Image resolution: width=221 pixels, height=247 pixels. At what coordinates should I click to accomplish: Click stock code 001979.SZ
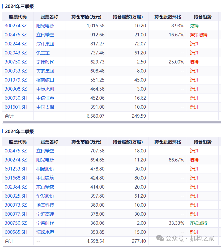pos(16,80)
